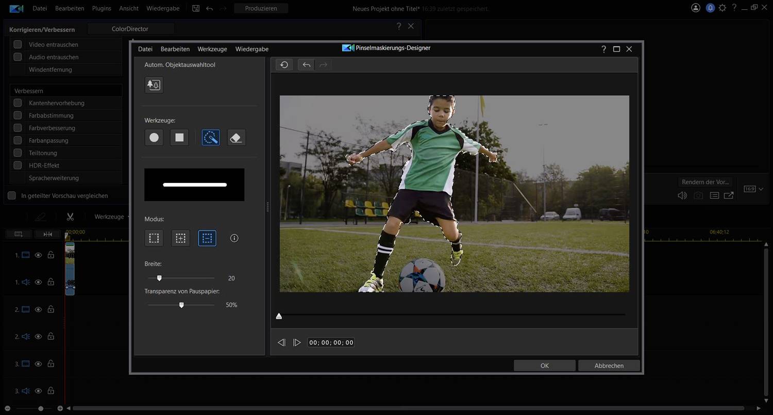Activate the smart brush tool
The image size is (773, 415).
210,137
